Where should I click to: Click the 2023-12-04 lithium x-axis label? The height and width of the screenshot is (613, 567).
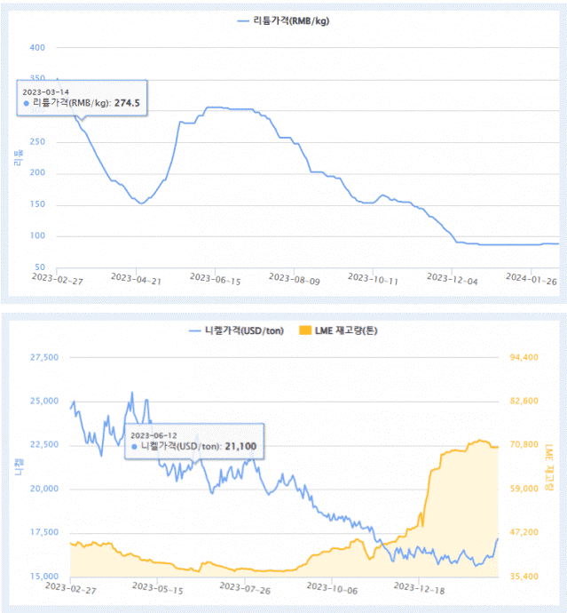(x=453, y=279)
